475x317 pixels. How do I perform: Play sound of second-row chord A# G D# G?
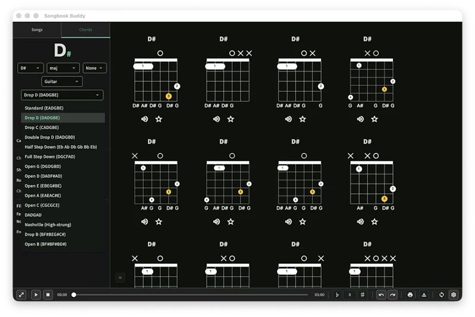(360, 222)
